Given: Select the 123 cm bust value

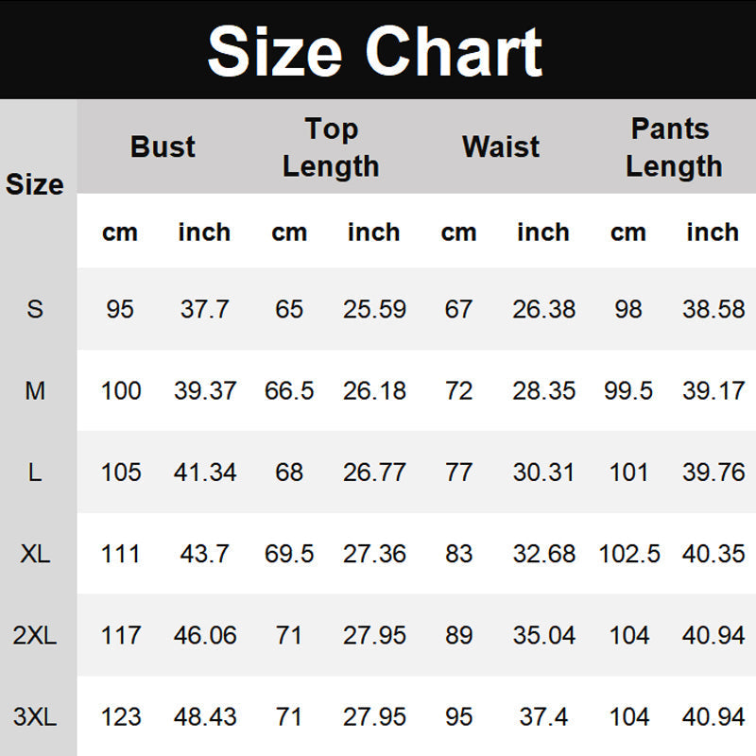Looking at the screenshot, I should click(x=121, y=718).
